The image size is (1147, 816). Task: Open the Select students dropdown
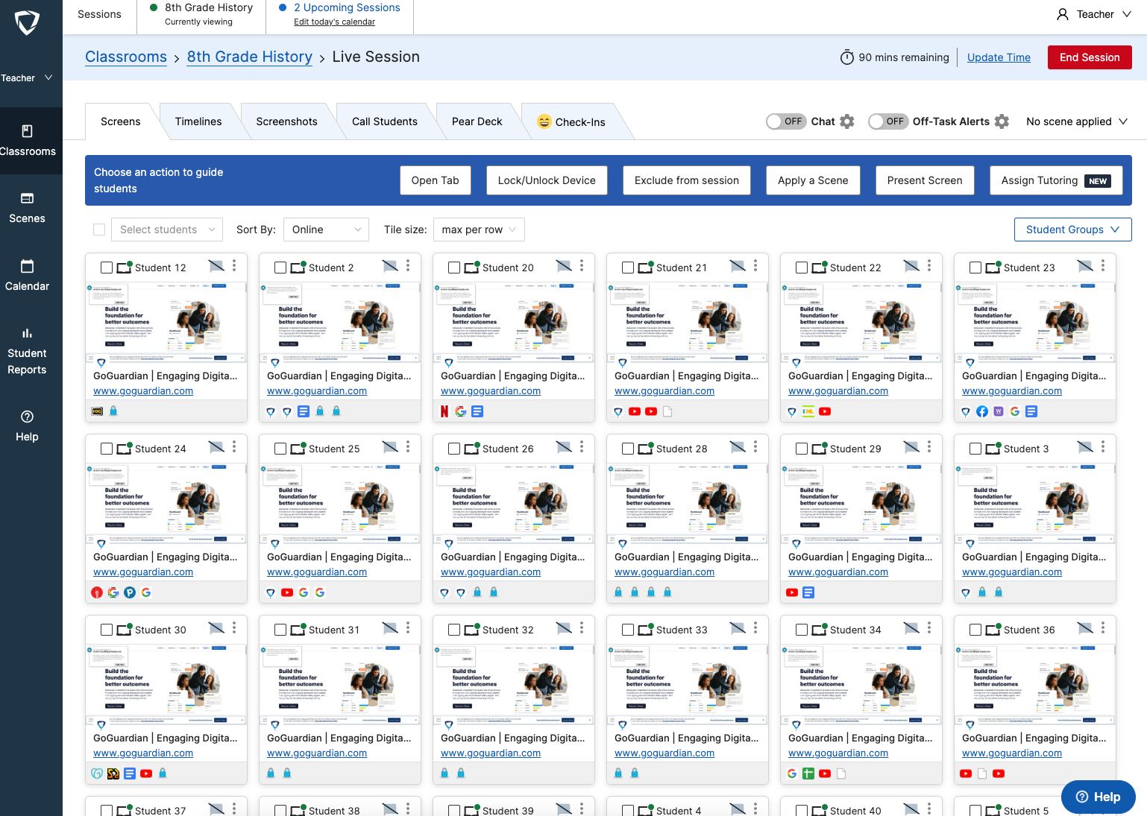tap(167, 230)
